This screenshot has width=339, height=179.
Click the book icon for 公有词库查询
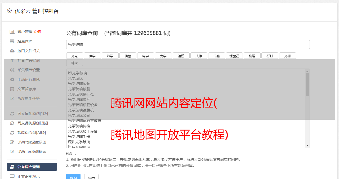coord(12,167)
